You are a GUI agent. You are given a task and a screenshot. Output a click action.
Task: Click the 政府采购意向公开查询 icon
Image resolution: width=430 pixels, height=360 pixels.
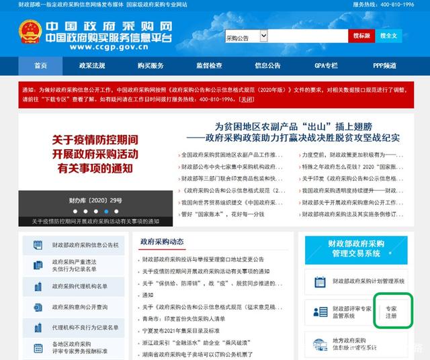pos(38,307)
